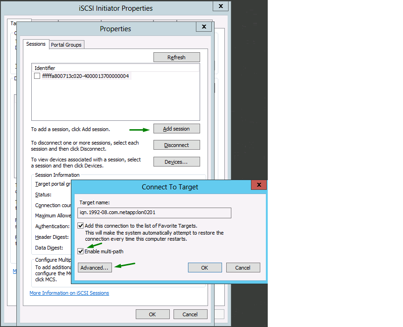This screenshot has height=327, width=403.
Task: Check the fffffa800713c020 session checkbox
Action: (37, 76)
